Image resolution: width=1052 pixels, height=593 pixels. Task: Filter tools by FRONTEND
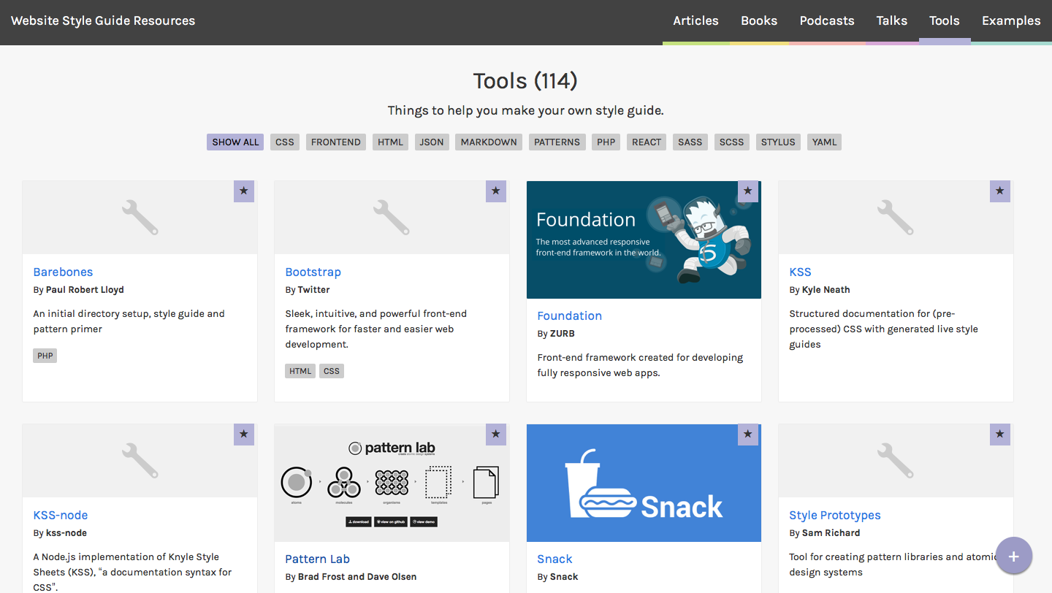point(336,142)
